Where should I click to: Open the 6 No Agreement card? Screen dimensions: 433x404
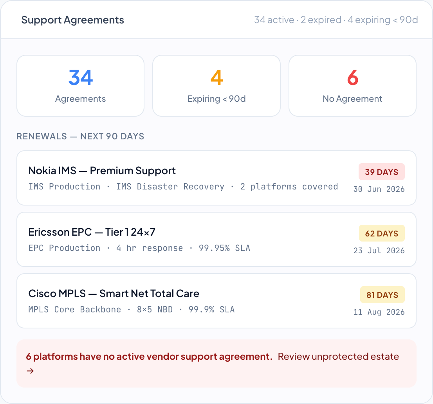(x=352, y=86)
